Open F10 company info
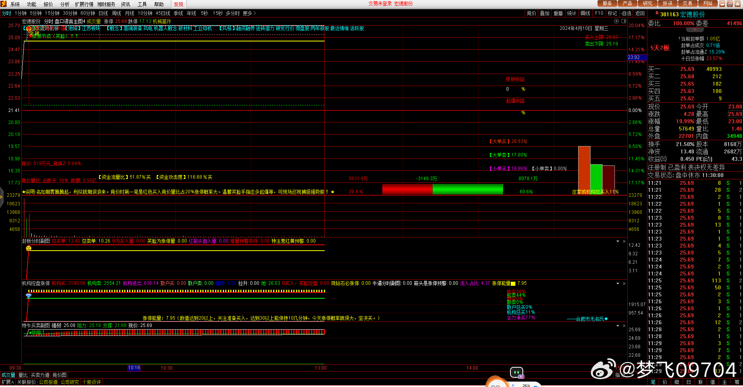 coord(599,13)
